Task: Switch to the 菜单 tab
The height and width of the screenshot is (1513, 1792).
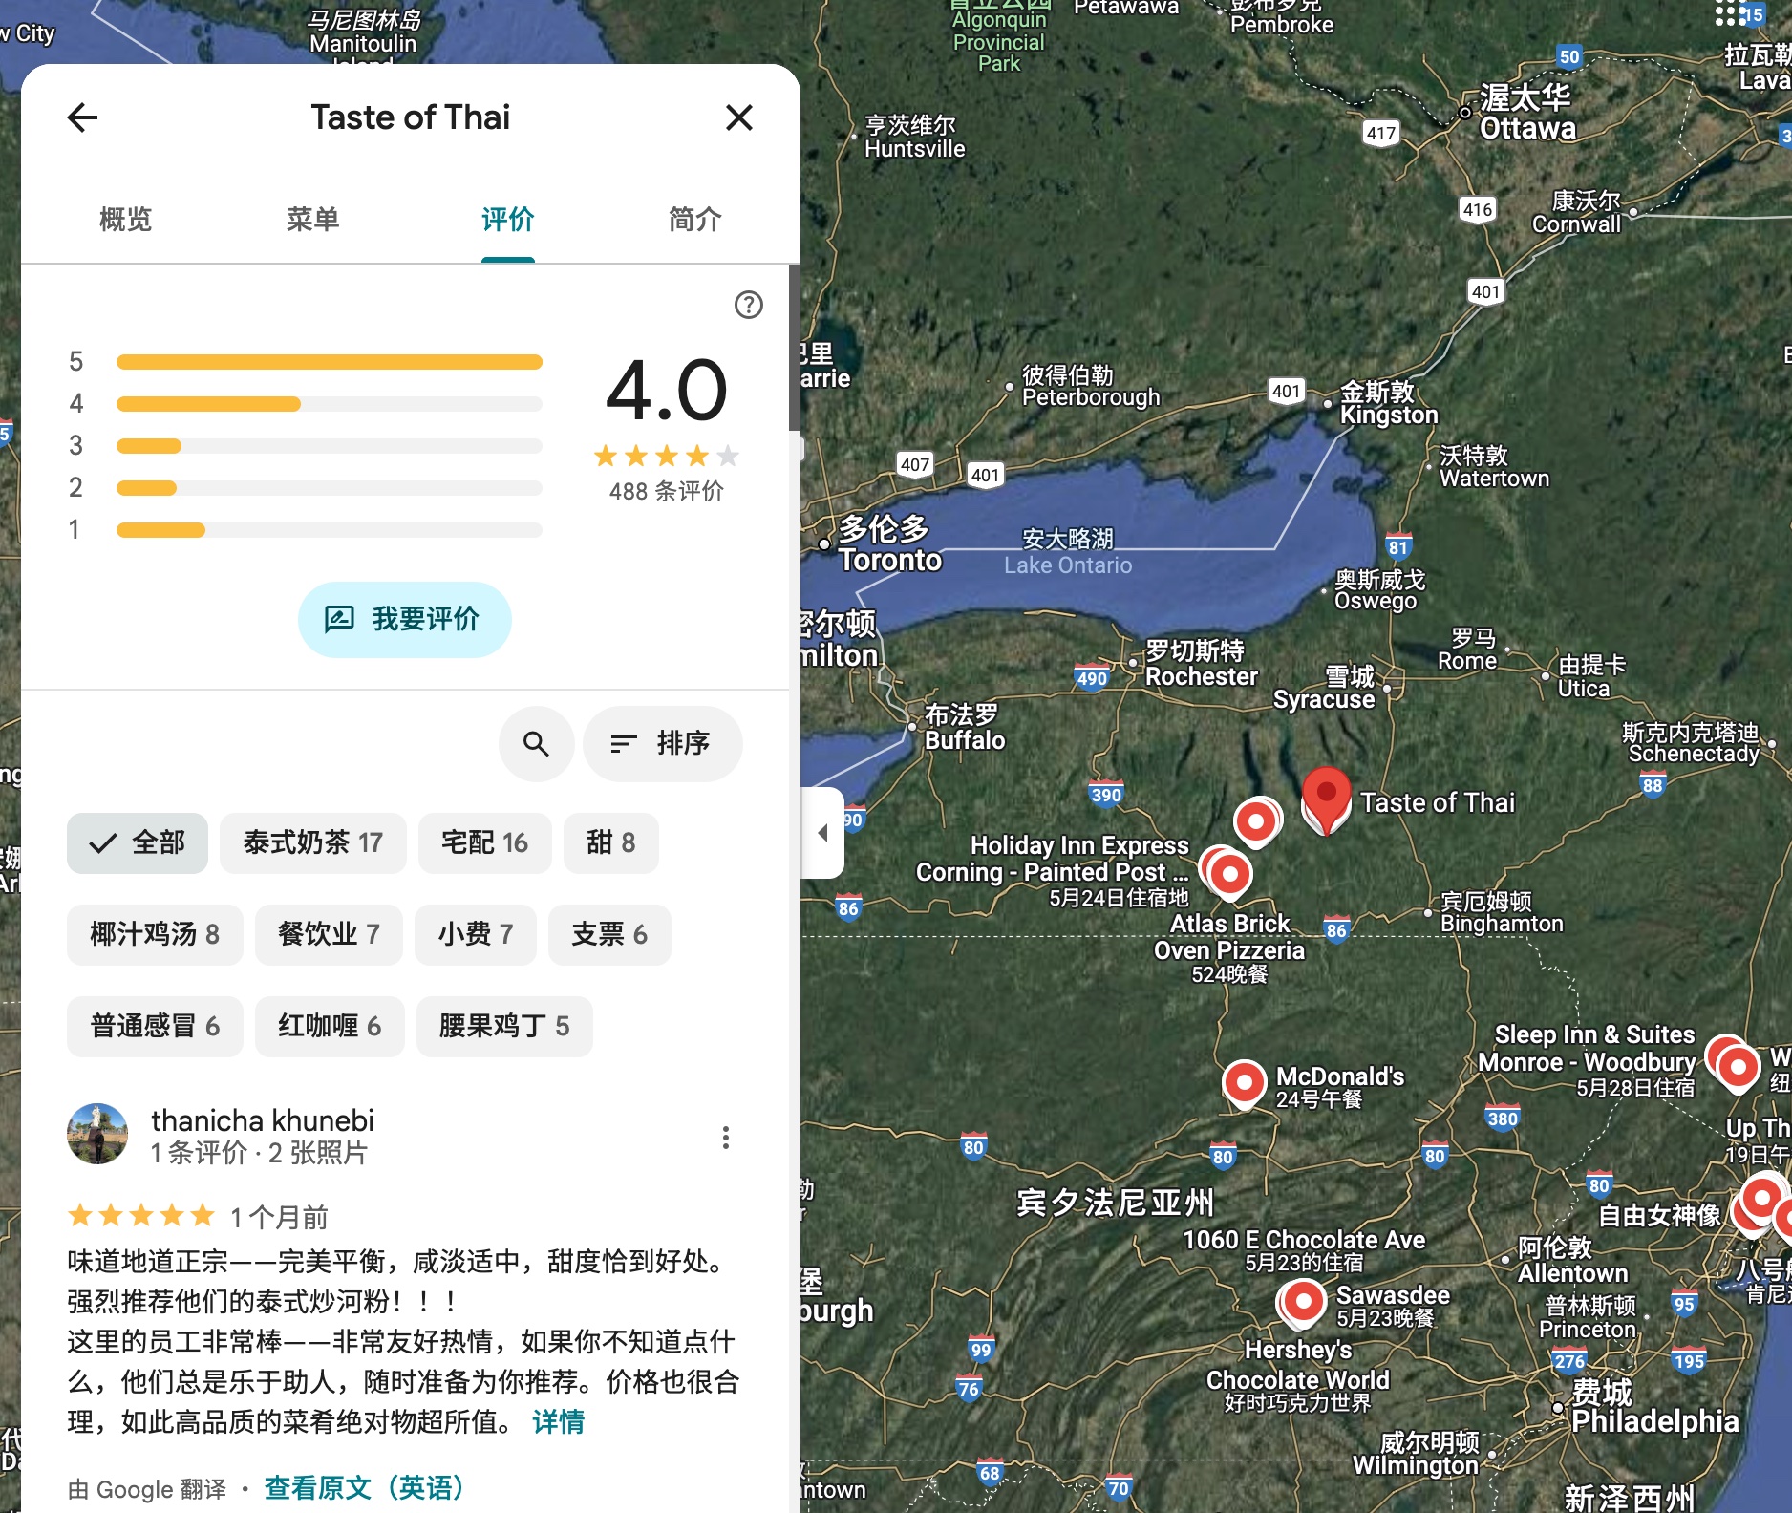Action: coord(312,220)
